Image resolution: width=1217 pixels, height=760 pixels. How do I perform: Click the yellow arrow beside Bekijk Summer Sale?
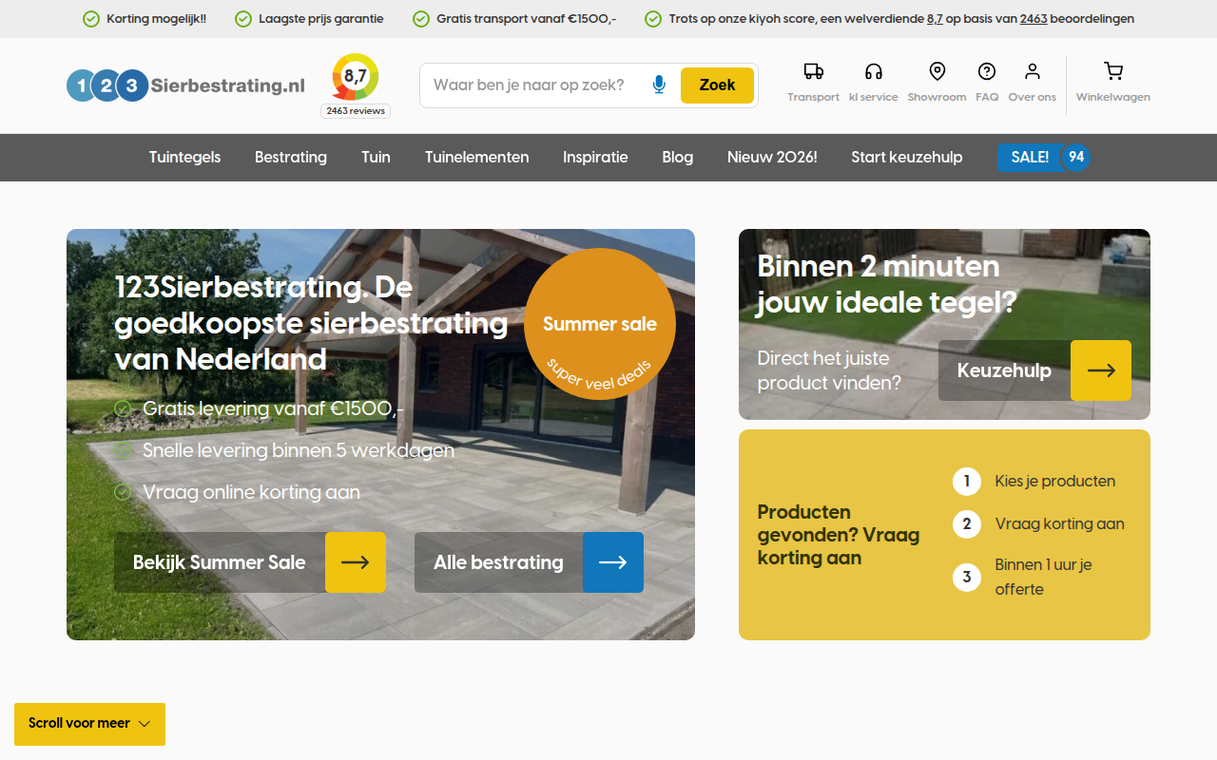pos(356,562)
